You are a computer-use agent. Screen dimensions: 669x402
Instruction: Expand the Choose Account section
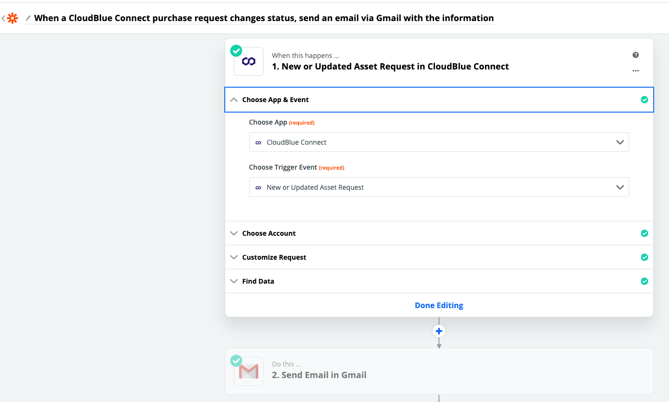point(439,233)
